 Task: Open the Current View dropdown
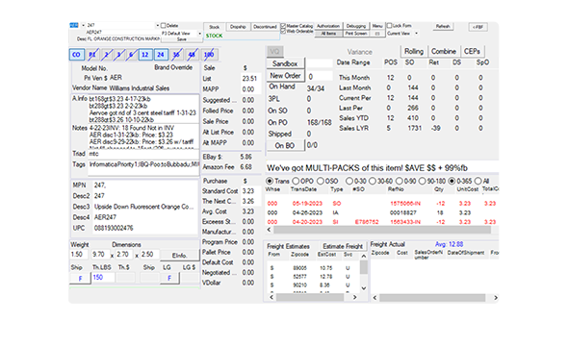(x=416, y=34)
